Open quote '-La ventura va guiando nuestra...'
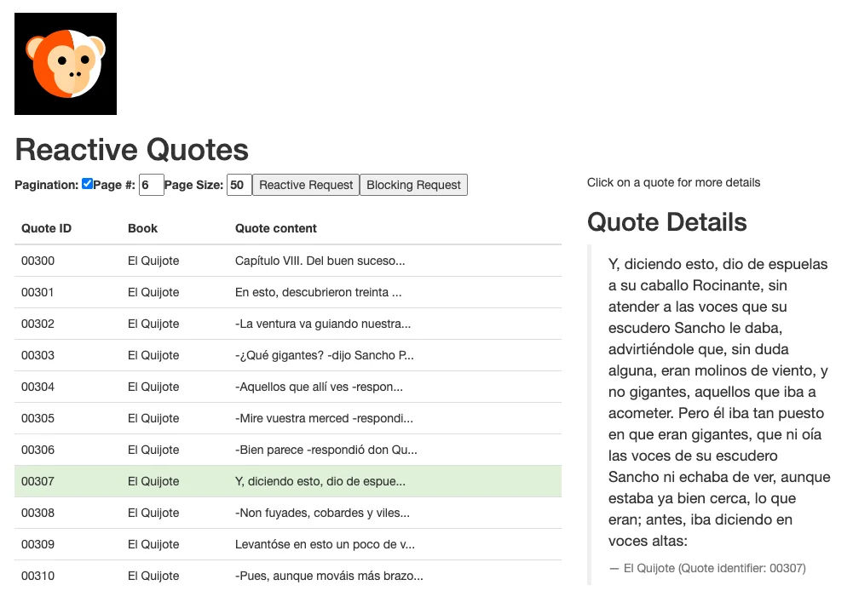This screenshot has height=591, width=853. point(323,324)
